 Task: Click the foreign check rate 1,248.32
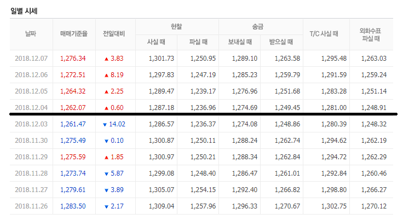pyautogui.click(x=374, y=124)
